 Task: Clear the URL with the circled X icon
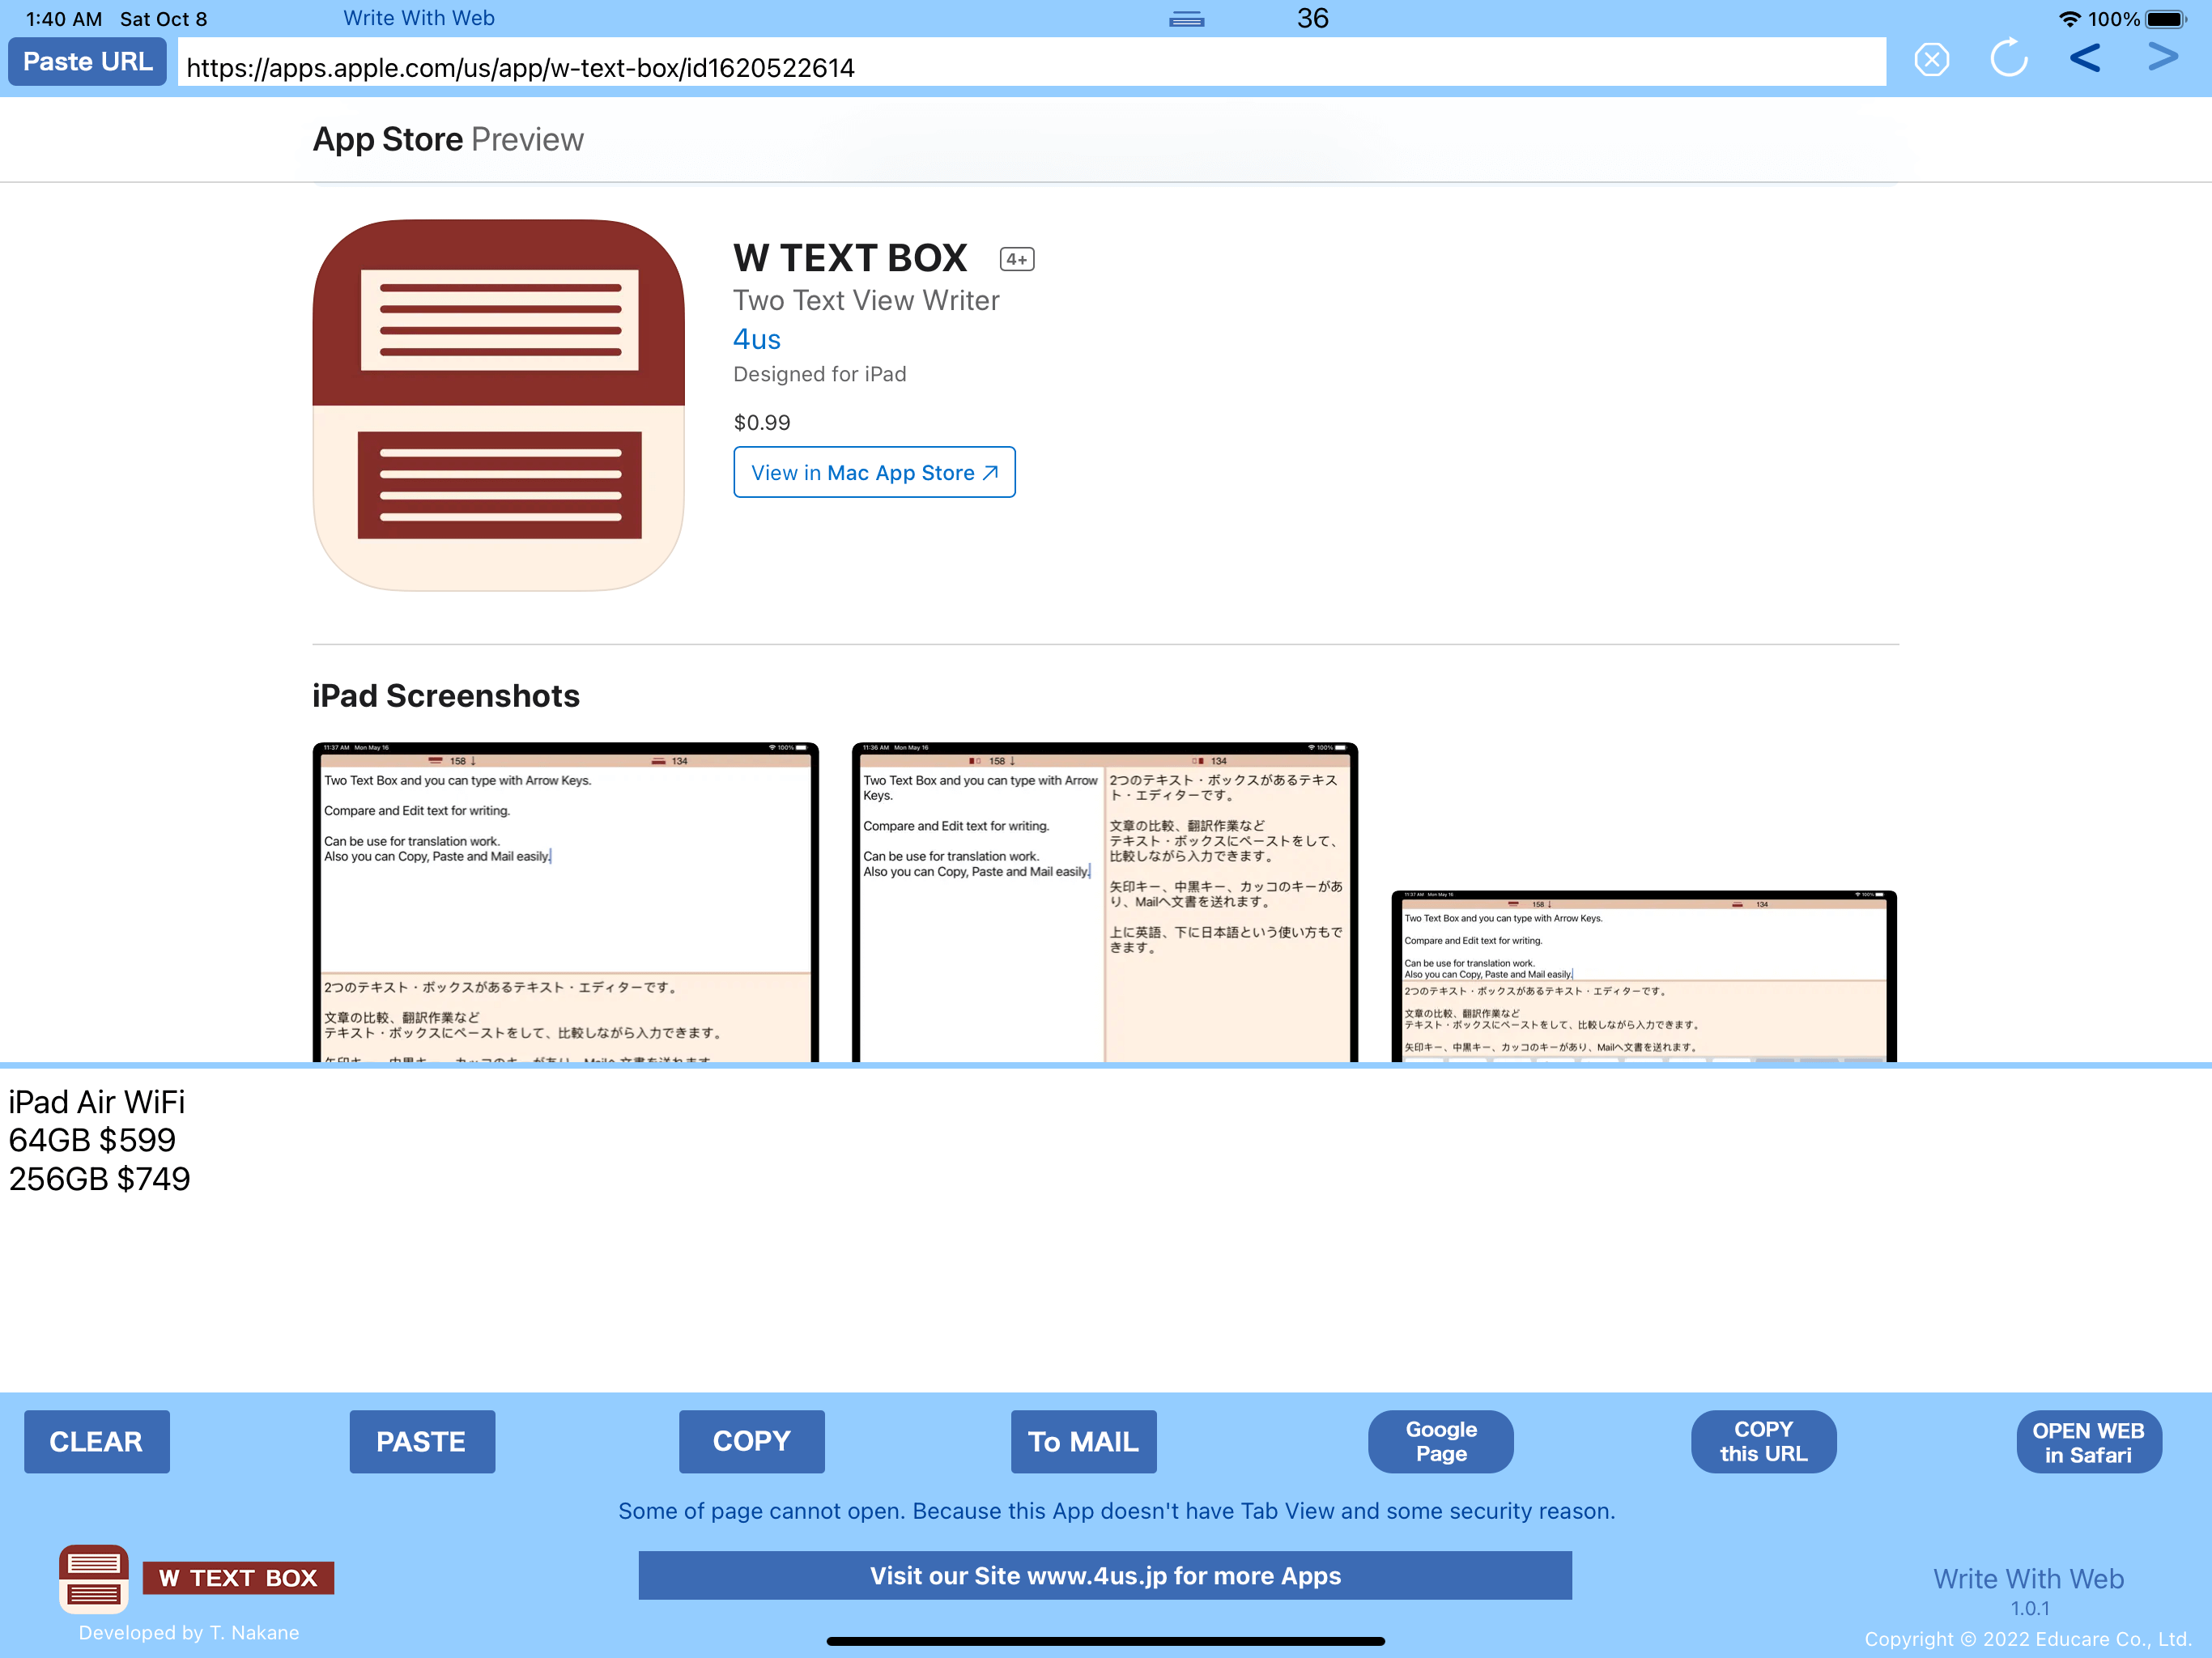[x=1931, y=60]
